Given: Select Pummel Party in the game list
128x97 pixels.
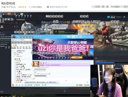Looking at the screenshot, I should coord(4,44).
